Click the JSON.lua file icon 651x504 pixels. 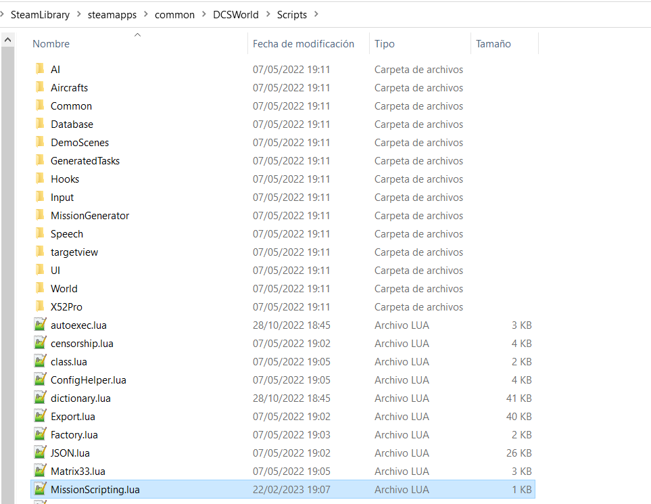(40, 453)
